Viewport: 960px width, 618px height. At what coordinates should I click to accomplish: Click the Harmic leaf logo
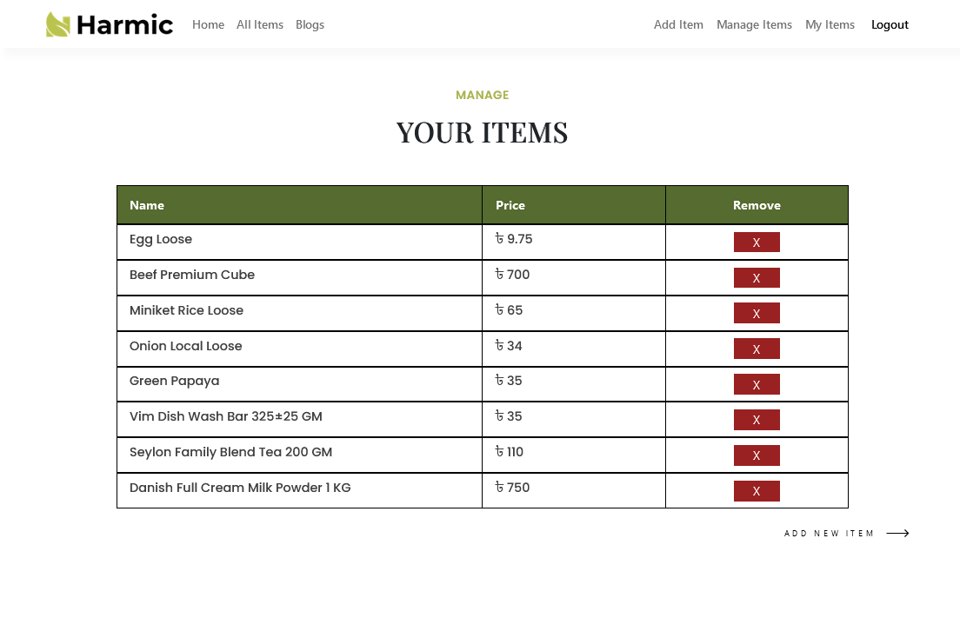point(58,24)
